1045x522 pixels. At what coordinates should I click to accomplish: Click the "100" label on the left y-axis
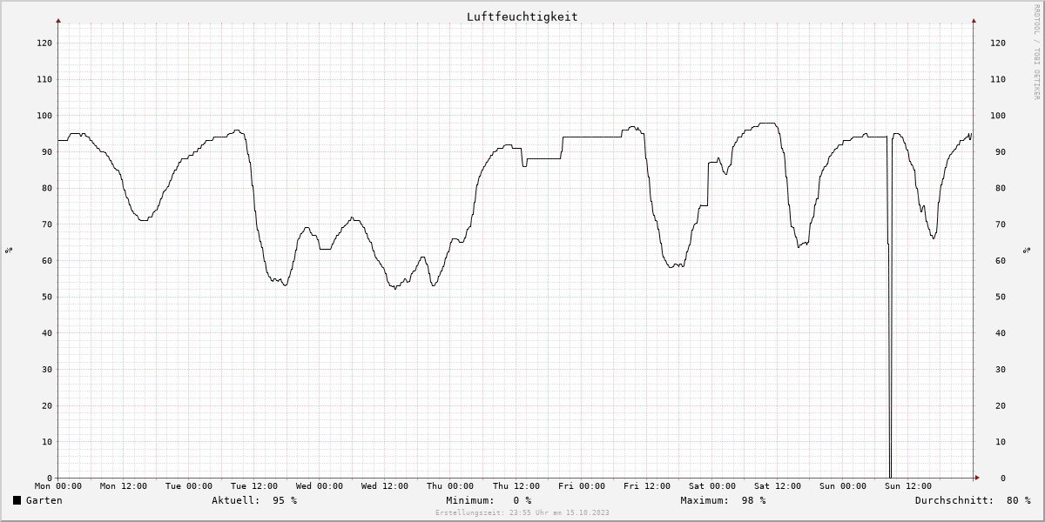[x=44, y=116]
